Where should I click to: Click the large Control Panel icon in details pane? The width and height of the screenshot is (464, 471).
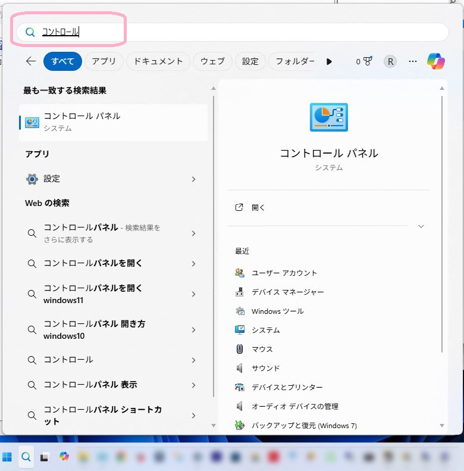click(x=328, y=117)
